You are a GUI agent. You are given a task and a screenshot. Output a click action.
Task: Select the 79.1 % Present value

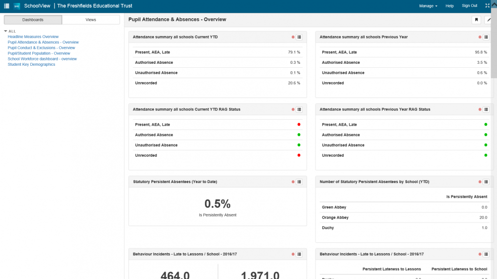click(x=294, y=52)
